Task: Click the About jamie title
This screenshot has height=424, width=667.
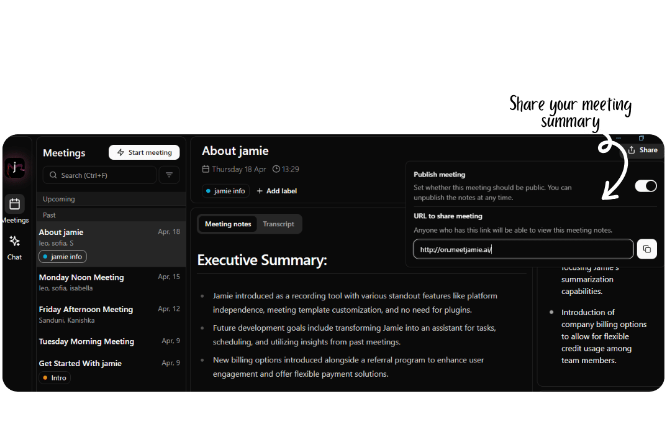Action: pos(235,150)
